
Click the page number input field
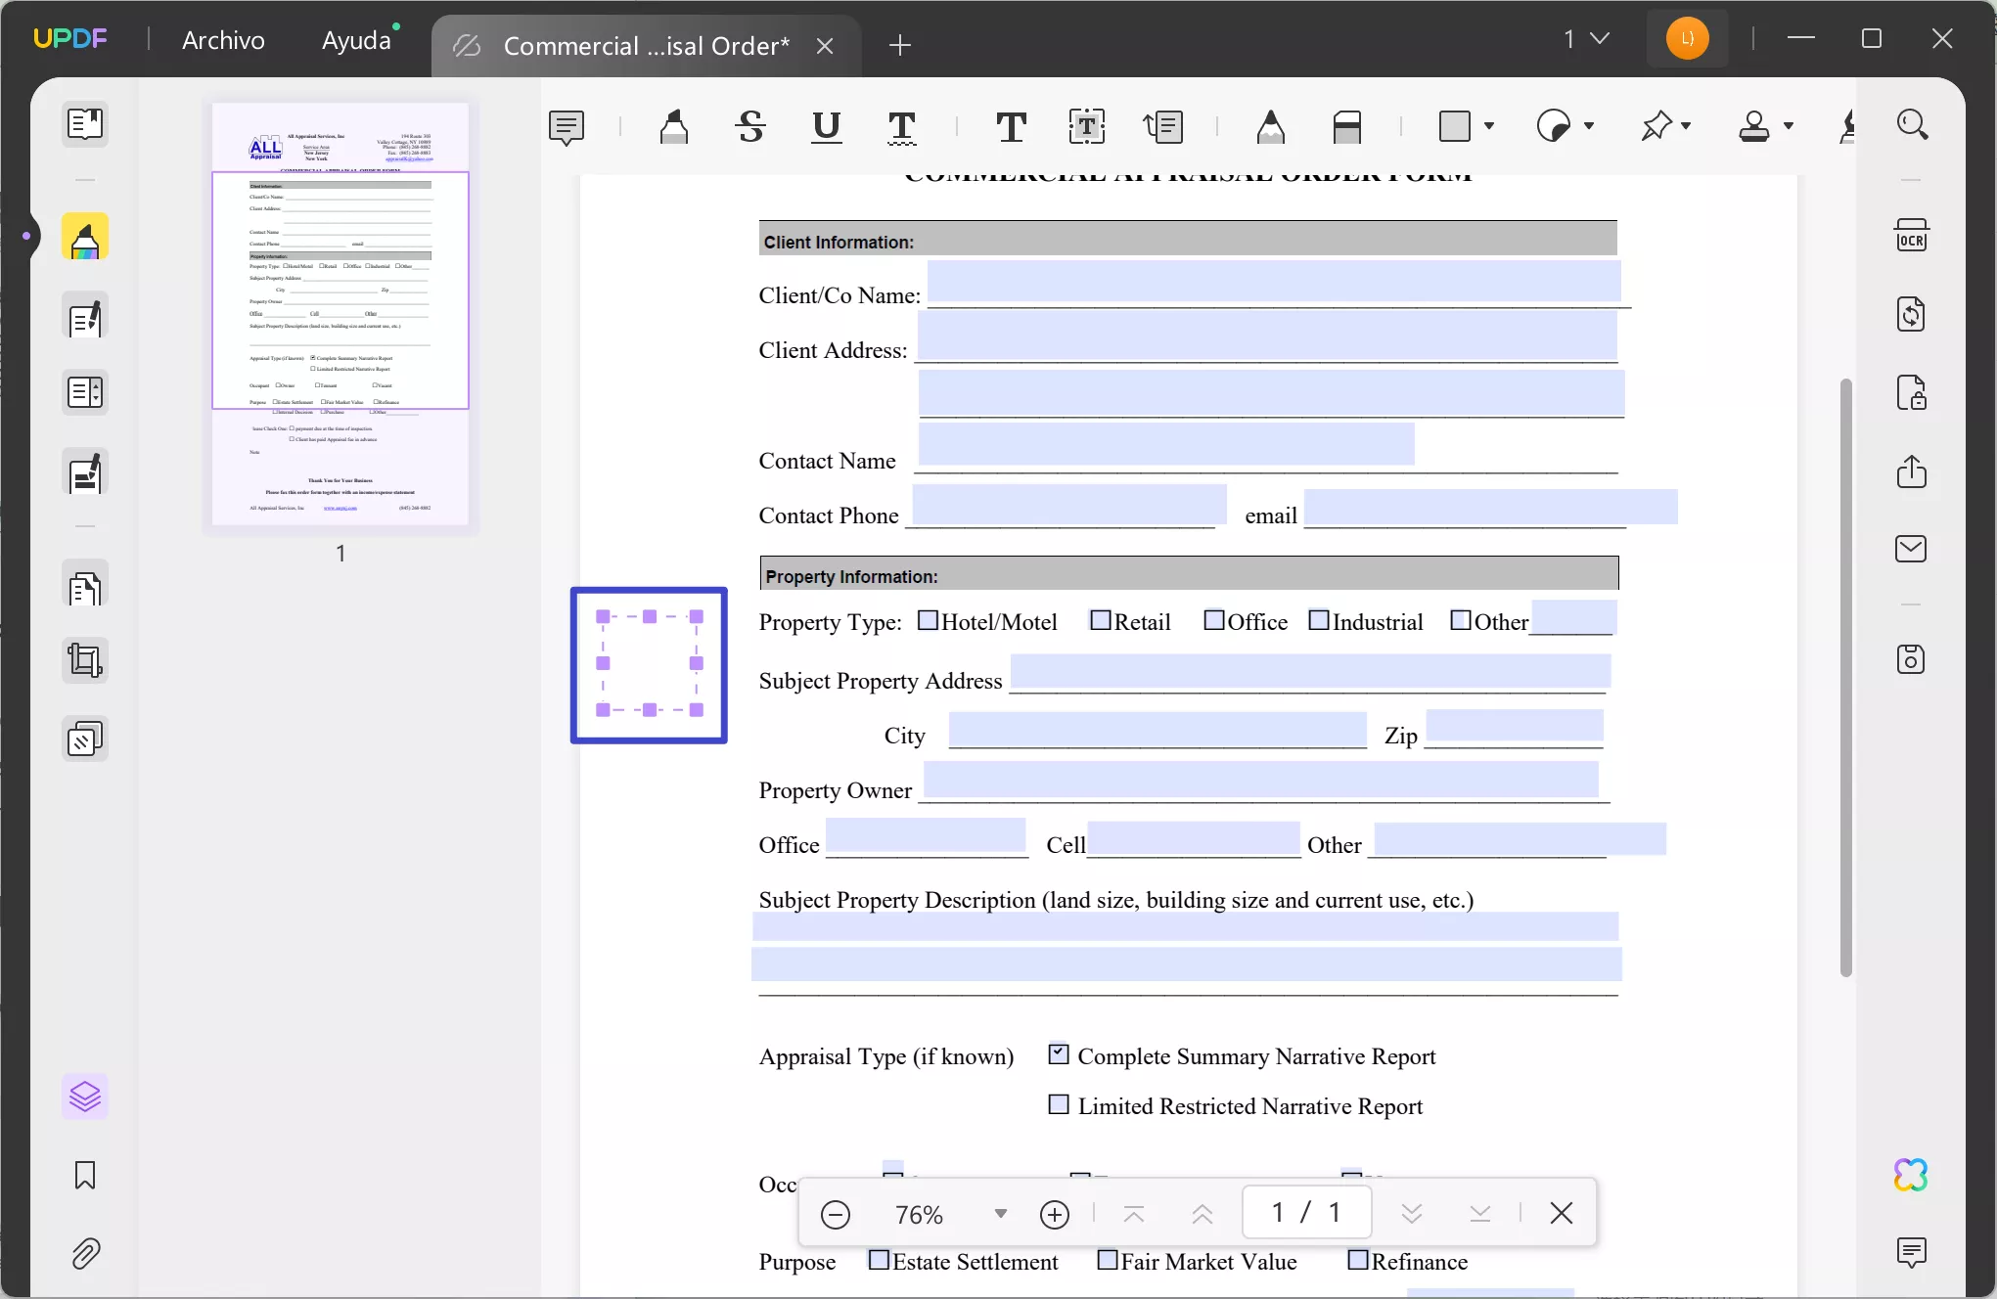point(1306,1213)
